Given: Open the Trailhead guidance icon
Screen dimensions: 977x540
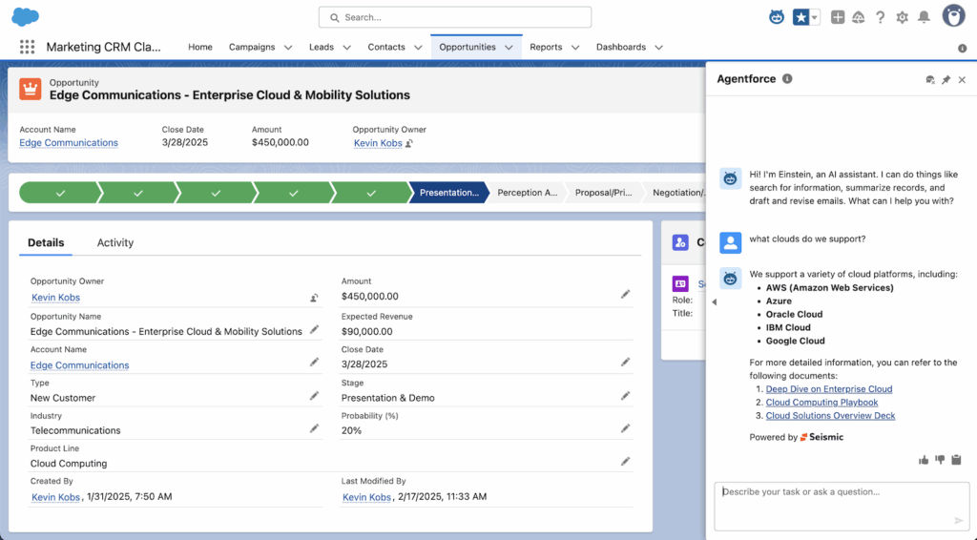Looking at the screenshot, I should tap(859, 17).
